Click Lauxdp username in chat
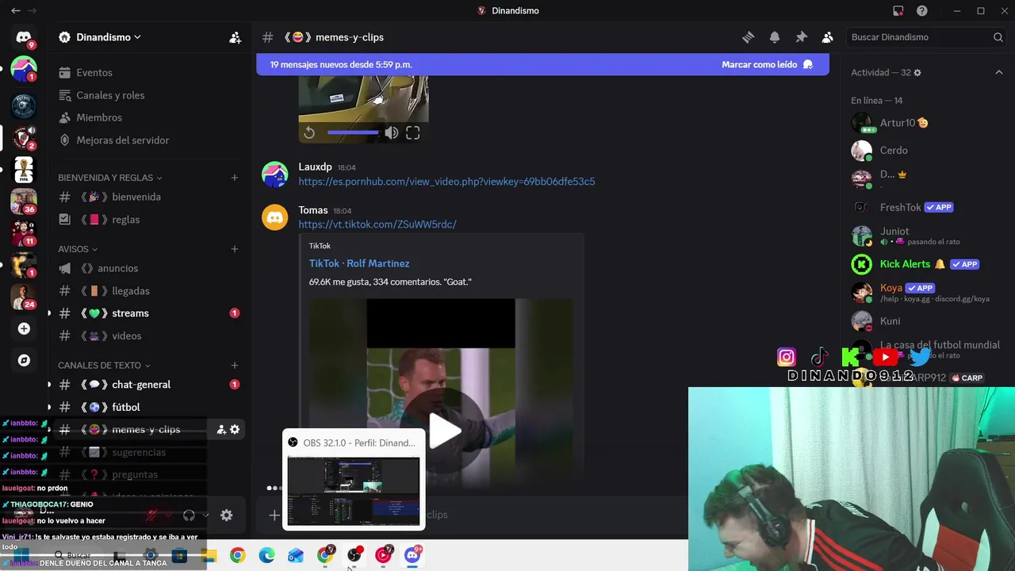The height and width of the screenshot is (571, 1015). click(315, 167)
